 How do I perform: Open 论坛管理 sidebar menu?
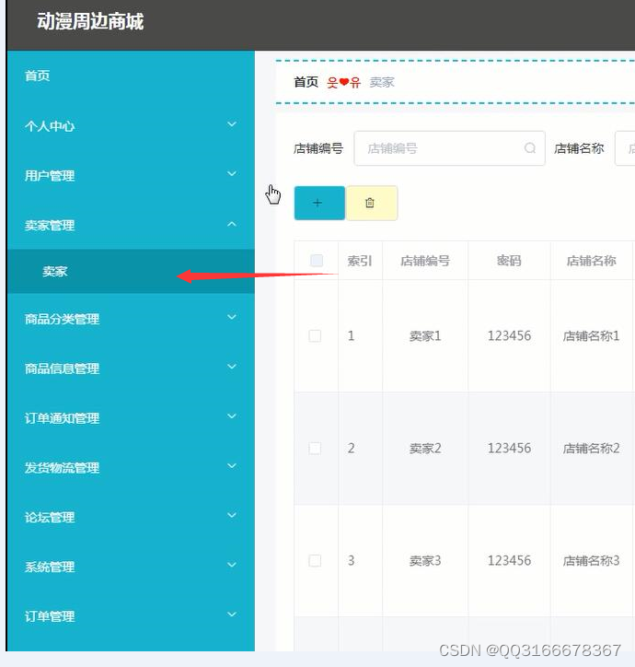click(131, 517)
